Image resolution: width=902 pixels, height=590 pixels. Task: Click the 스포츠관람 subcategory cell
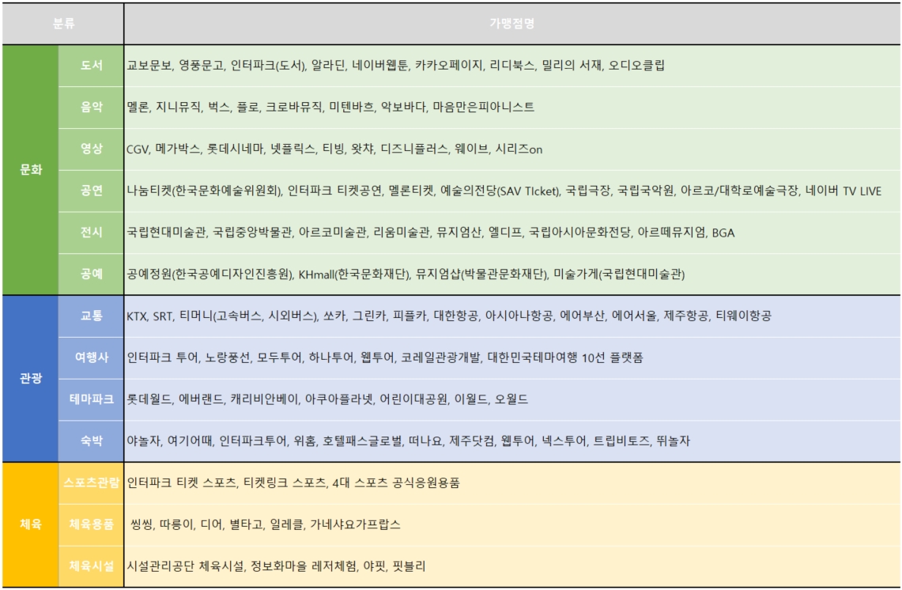(91, 483)
